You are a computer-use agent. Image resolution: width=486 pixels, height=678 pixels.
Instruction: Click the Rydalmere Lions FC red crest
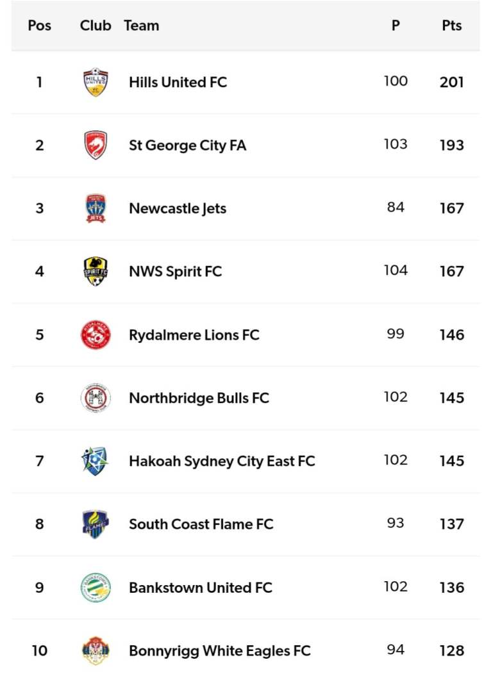[96, 335]
